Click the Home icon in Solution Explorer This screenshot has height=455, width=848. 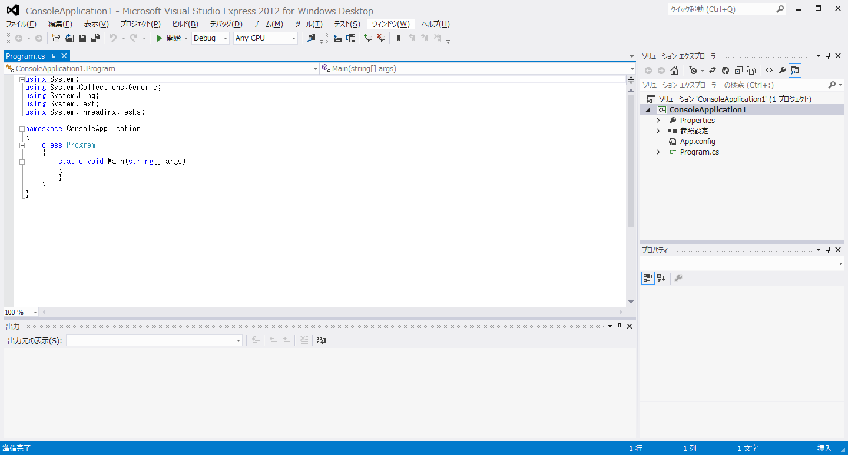(674, 71)
